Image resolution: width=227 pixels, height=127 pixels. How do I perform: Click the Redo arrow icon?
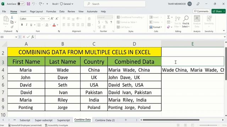(40, 4)
